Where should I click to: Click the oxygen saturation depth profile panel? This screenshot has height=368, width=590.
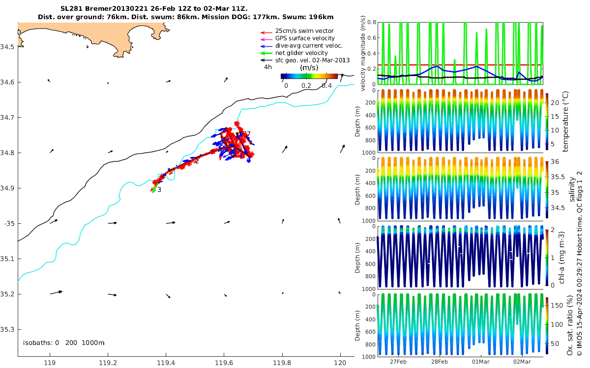(460, 325)
